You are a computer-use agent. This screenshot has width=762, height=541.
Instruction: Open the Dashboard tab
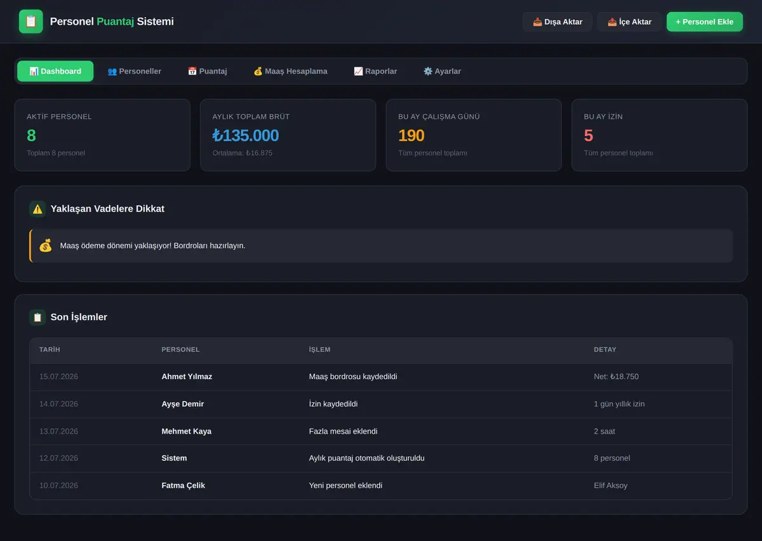pos(55,71)
